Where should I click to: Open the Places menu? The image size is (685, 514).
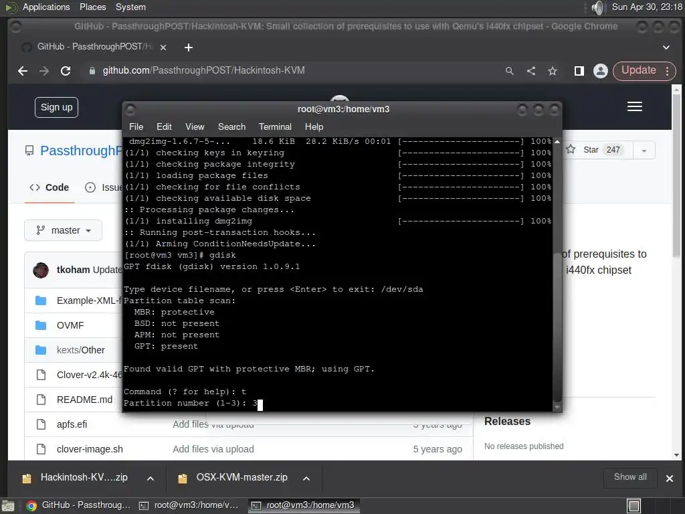92,7
